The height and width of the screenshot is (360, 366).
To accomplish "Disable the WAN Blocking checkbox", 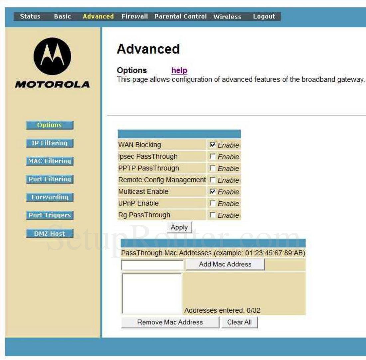I will 213,145.
